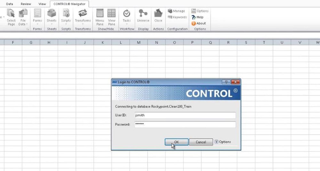320x171 pixels.
Task: Select column H header
Action: click(x=49, y=43)
